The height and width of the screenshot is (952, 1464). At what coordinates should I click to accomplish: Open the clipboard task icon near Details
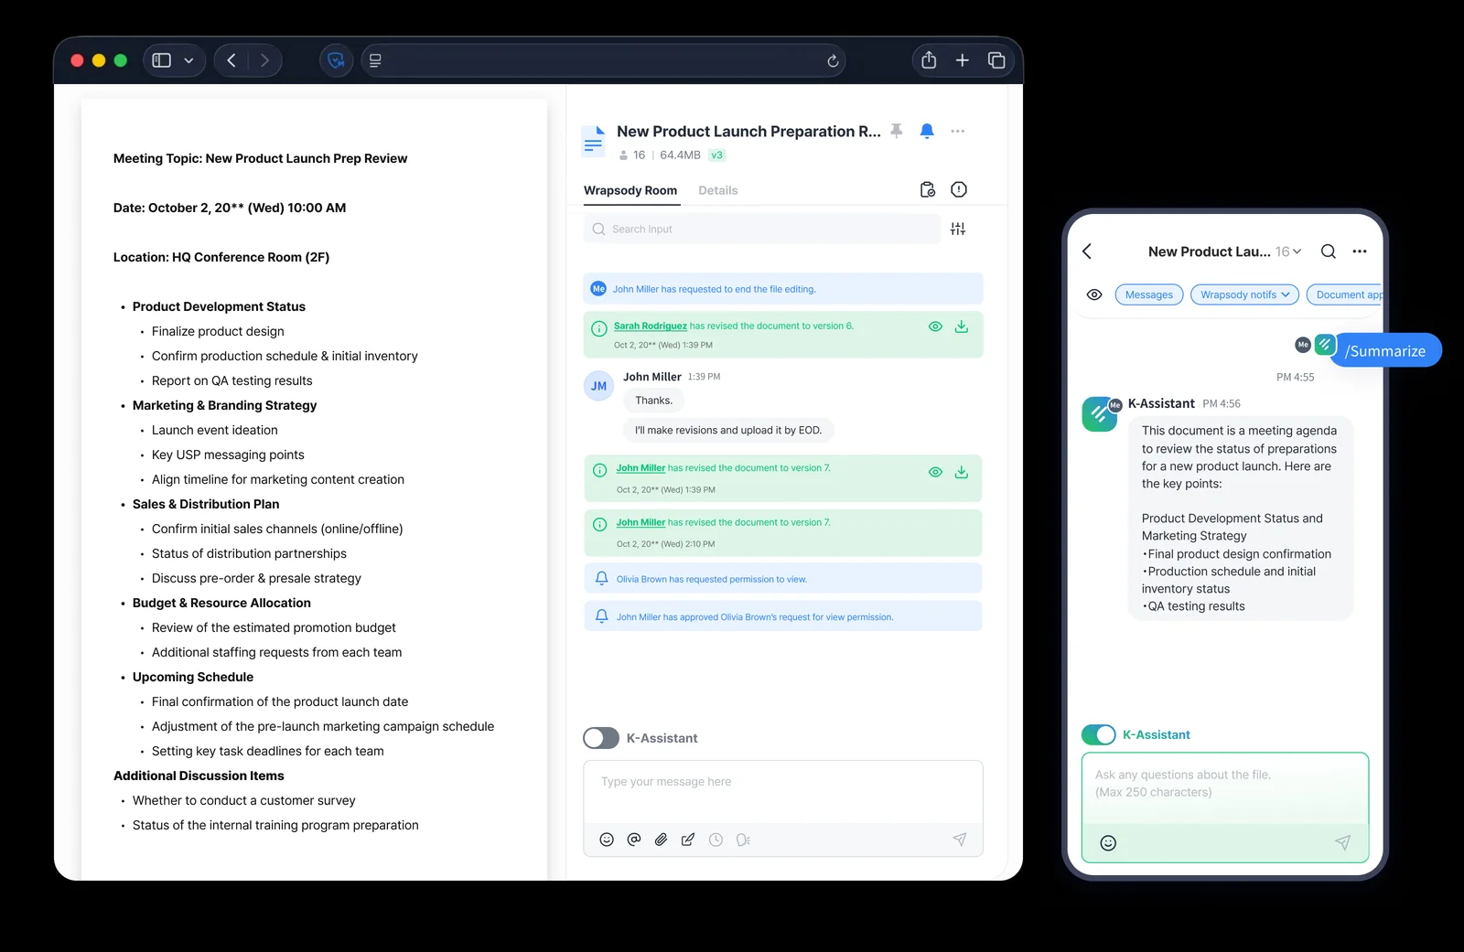(x=927, y=189)
